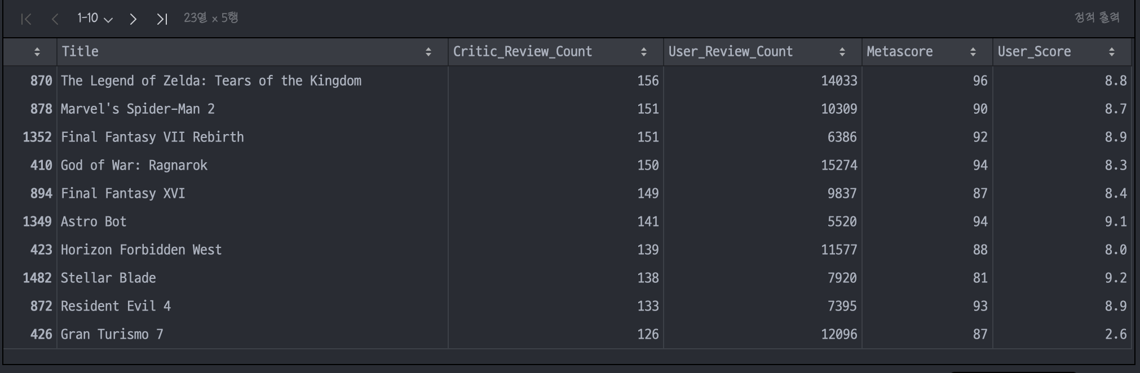
Task: Click critic review count 141
Action: (648, 221)
